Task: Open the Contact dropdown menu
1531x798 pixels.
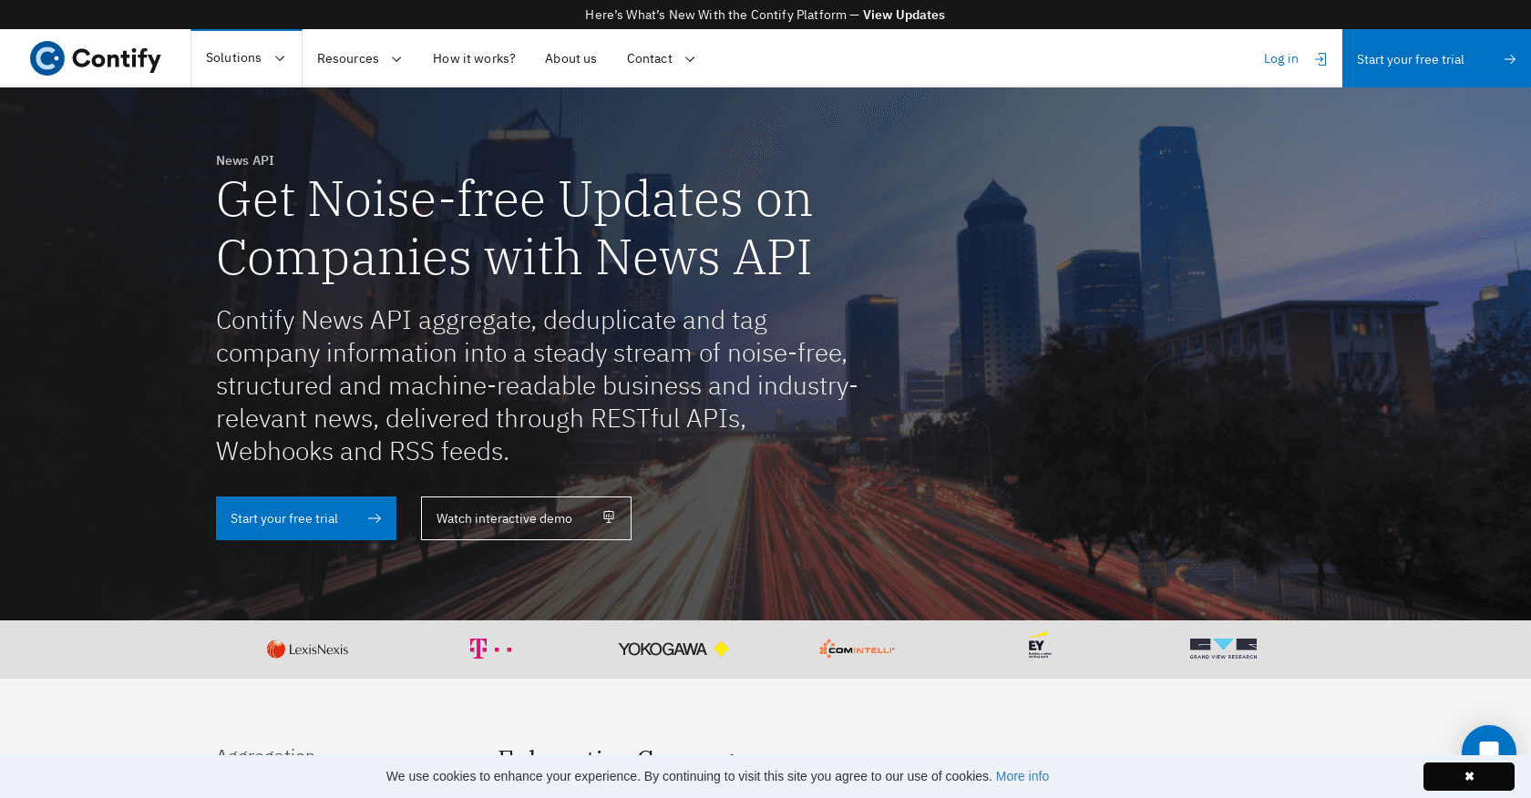Action: pyautogui.click(x=661, y=59)
